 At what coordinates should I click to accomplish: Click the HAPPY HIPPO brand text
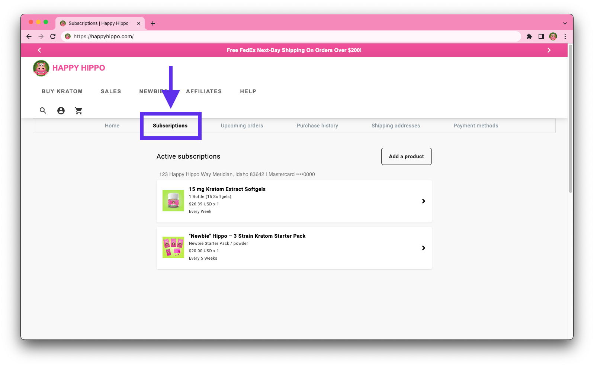[78, 68]
